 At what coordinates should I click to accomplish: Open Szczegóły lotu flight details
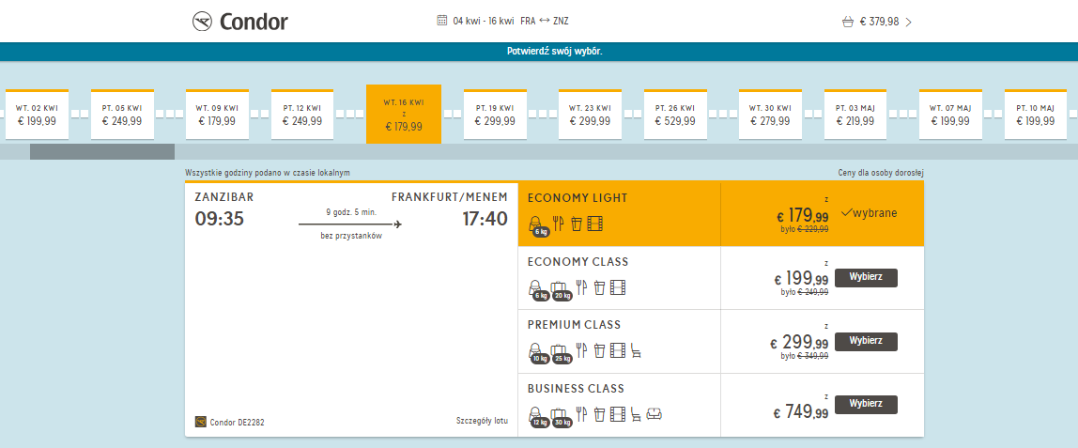click(x=482, y=420)
